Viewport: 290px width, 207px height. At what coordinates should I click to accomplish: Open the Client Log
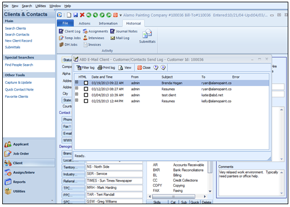[x=70, y=31]
